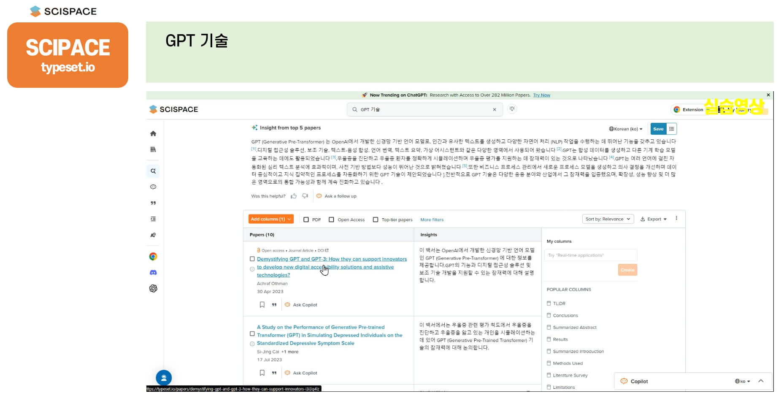781x396 pixels.
Task: Toggle the PDF filter checkbox
Action: (x=306, y=220)
